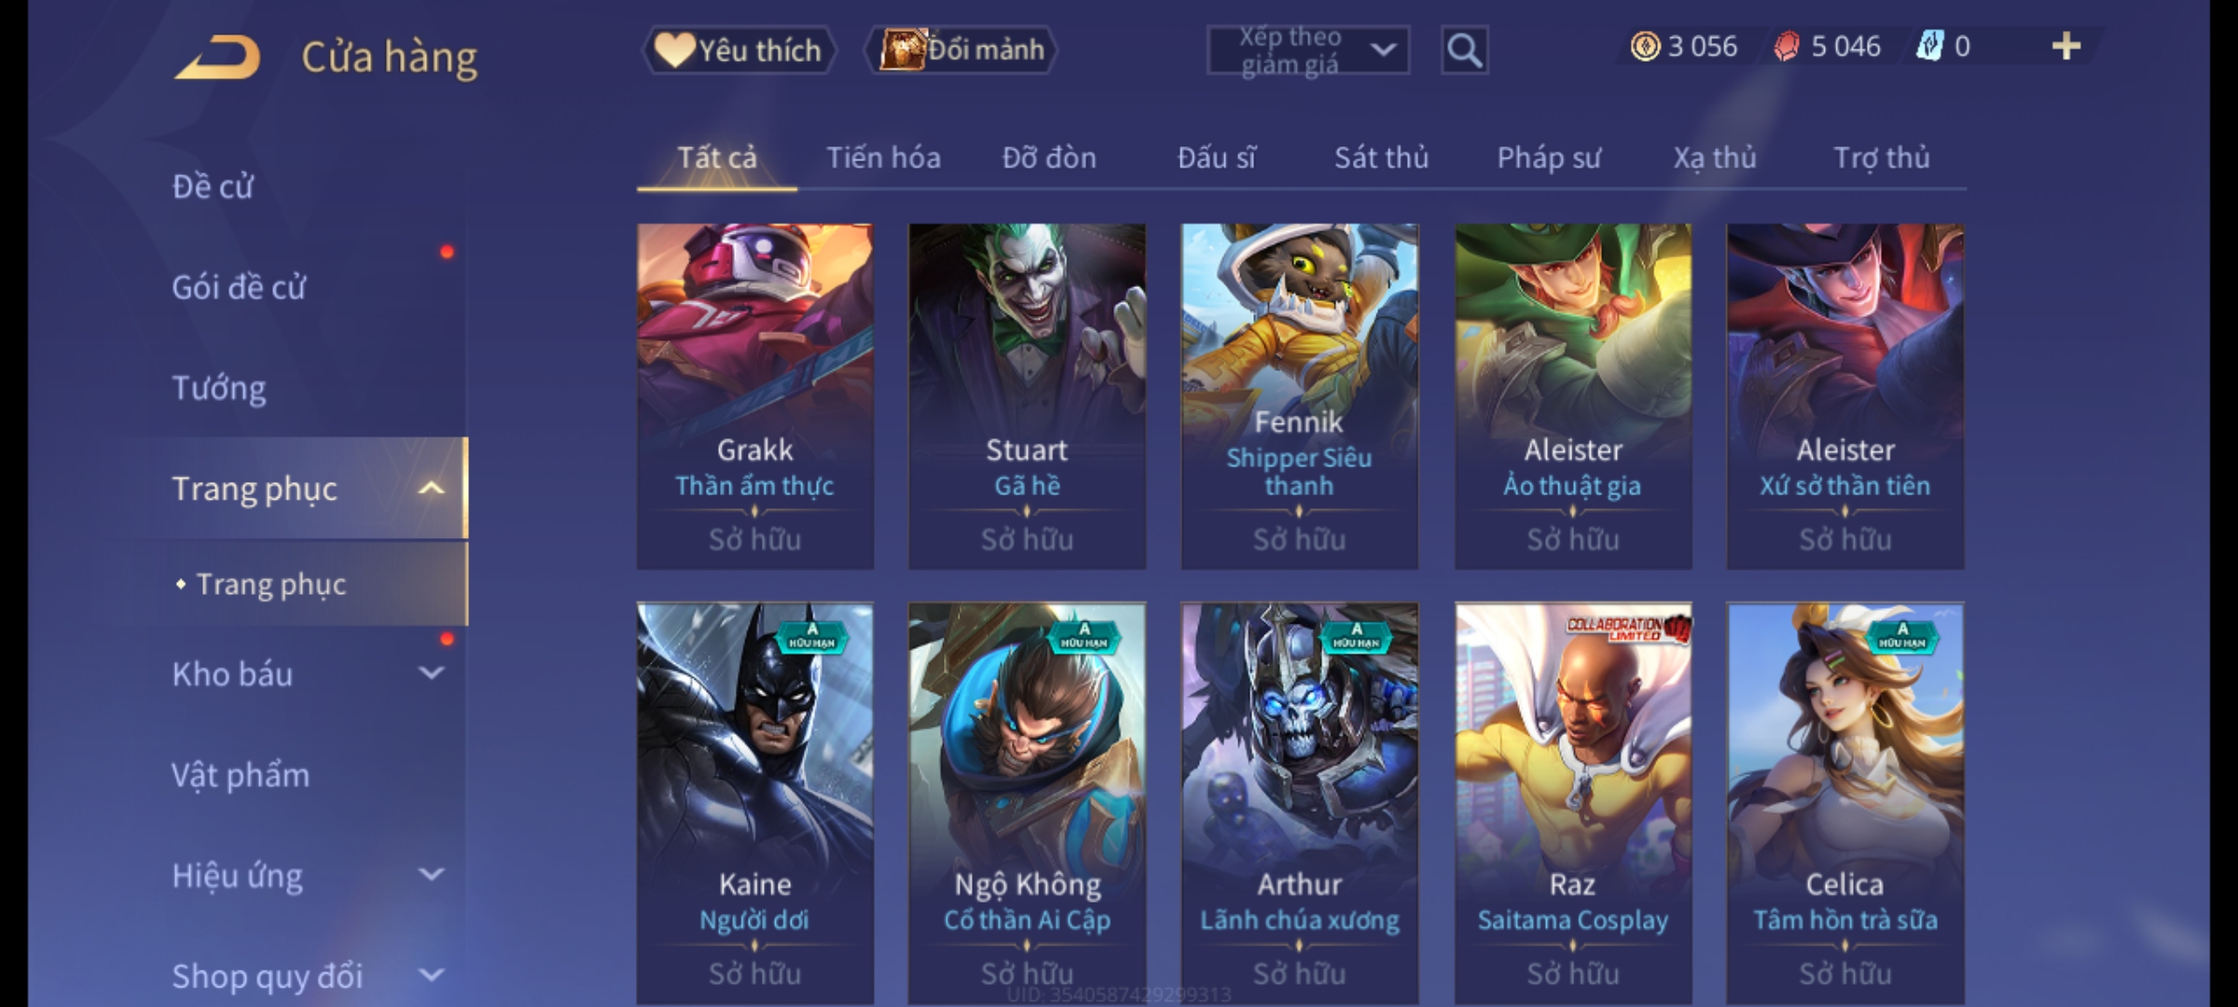Select Raz Saitama Cosplay skin card
2238x1007 pixels.
1573,803
